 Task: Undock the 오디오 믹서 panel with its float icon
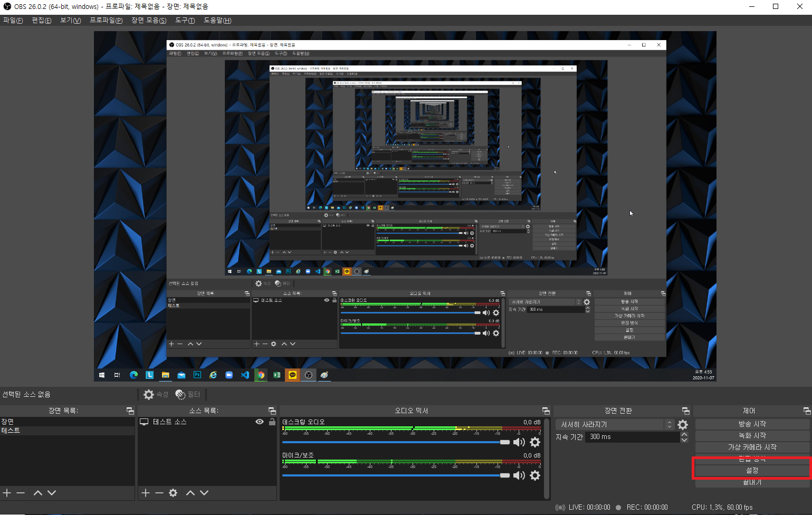546,411
